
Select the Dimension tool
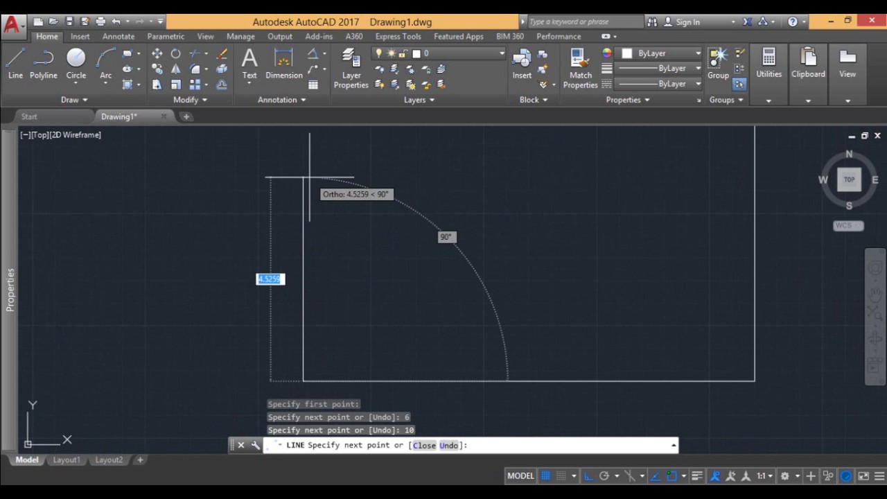tap(284, 64)
